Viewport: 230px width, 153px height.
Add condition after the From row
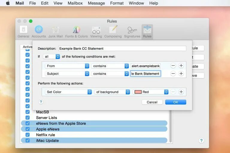pyautogui.click(x=181, y=65)
